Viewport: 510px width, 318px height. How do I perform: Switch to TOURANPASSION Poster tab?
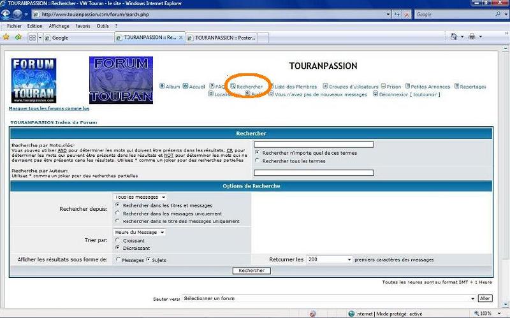[222, 38]
